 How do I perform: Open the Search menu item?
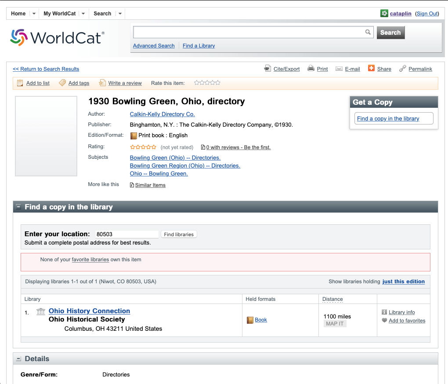[x=102, y=14]
